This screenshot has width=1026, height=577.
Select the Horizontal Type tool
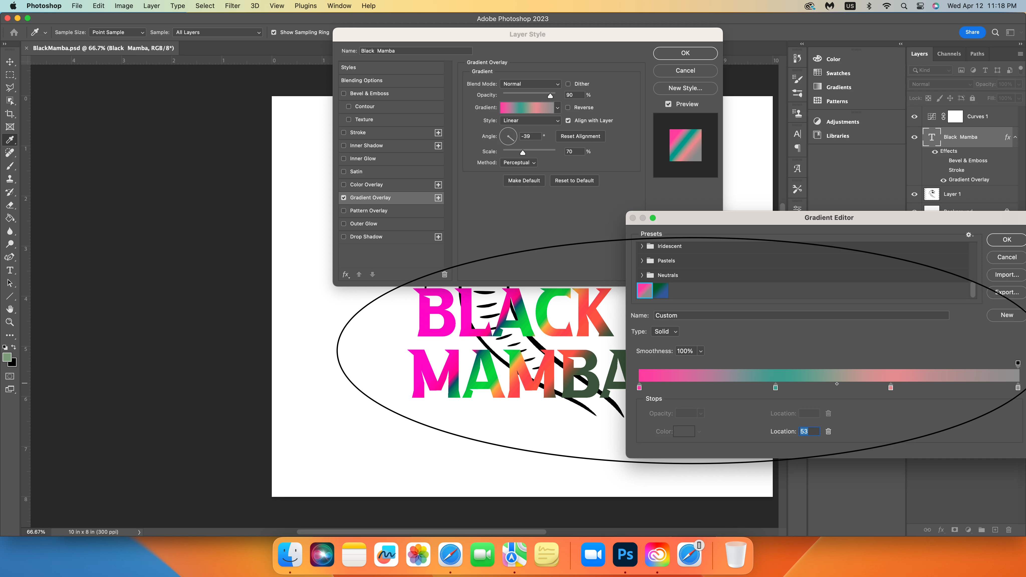(10, 270)
